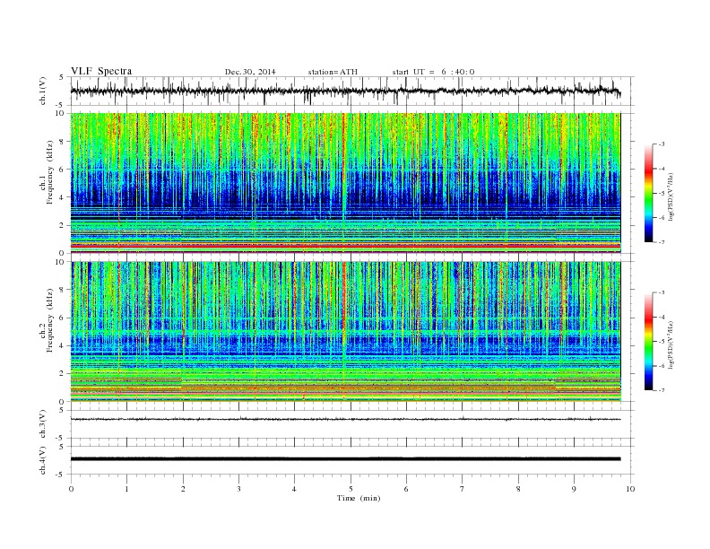The height and width of the screenshot is (549, 710).
Task: Click the "-3" label on ch.1 color bar
Action: [662, 144]
